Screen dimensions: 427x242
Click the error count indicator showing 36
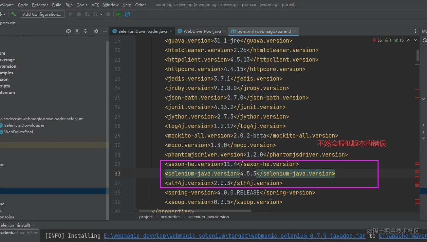click(x=377, y=40)
